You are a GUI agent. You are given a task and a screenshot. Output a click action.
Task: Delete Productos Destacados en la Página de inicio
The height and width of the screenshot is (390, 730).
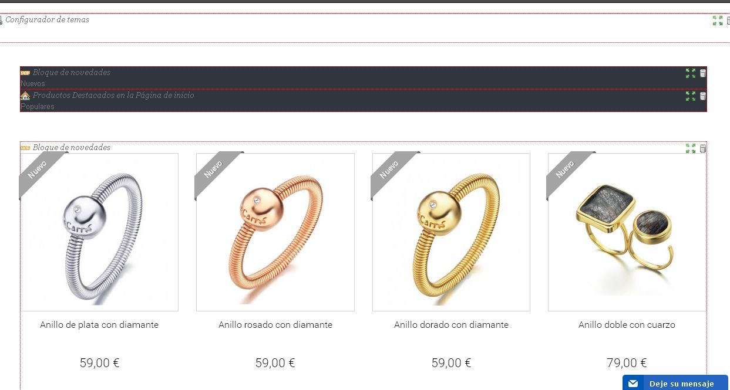pyautogui.click(x=703, y=96)
